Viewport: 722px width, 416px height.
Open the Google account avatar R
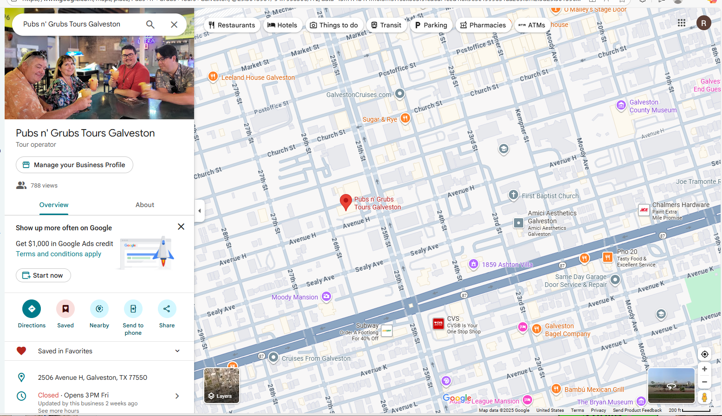pyautogui.click(x=703, y=23)
